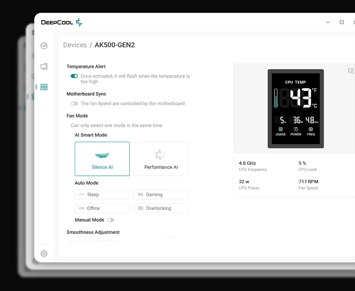Choose the Sleep auto mode
This screenshot has width=355, height=291.
102,194
